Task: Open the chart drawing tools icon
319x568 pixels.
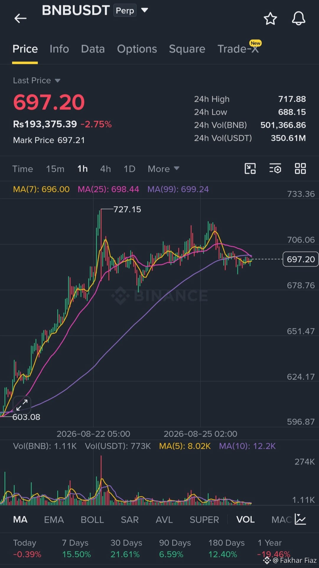Action: [250, 169]
